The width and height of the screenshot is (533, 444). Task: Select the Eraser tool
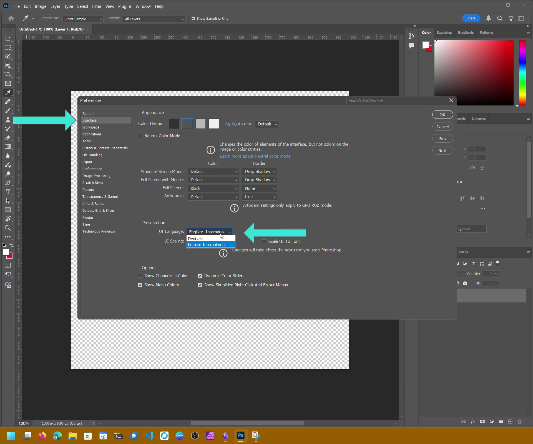(8, 138)
